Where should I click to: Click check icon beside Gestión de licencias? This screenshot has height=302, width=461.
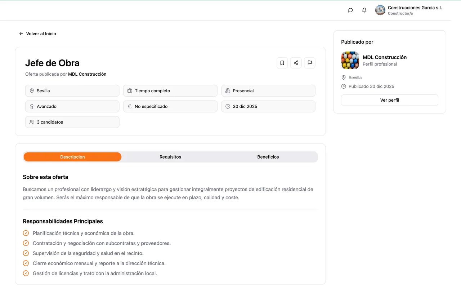point(26,273)
